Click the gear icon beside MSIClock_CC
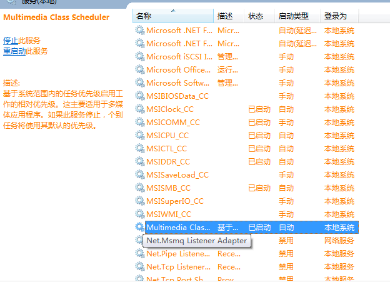This screenshot has height=282, width=390. pyautogui.click(x=140, y=109)
